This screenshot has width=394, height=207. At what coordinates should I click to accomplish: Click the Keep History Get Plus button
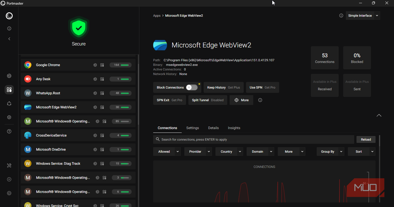click(224, 87)
